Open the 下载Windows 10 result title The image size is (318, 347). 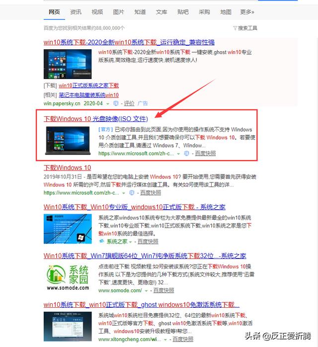click(67, 168)
